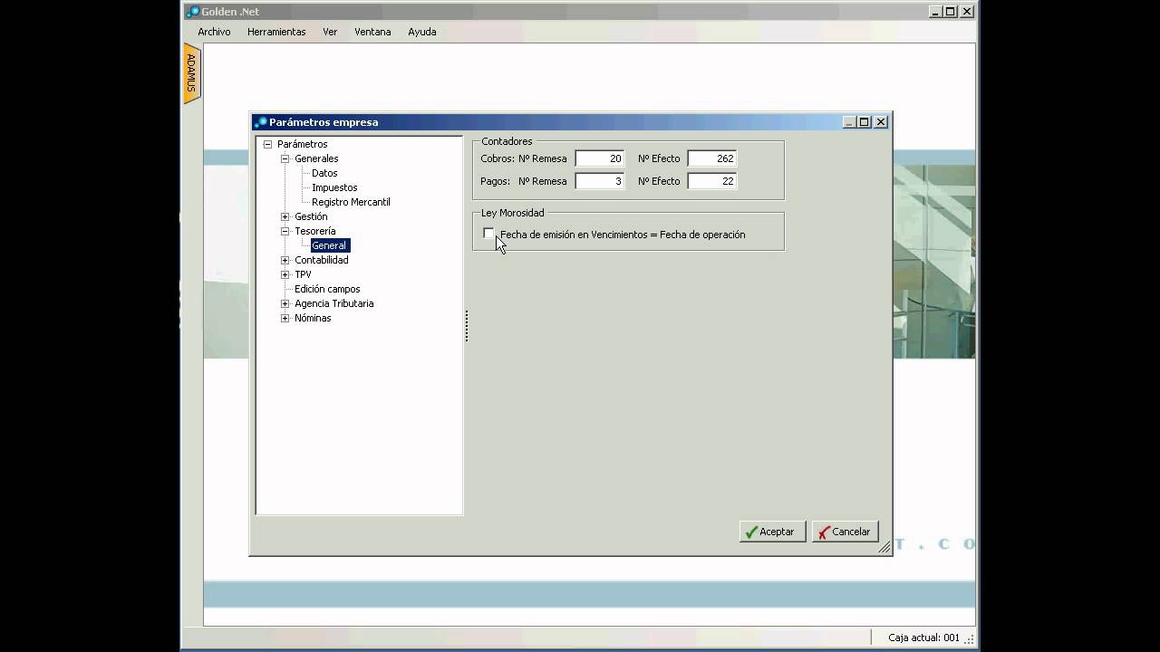
Task: Select the Gestión tree label
Action: (x=311, y=216)
